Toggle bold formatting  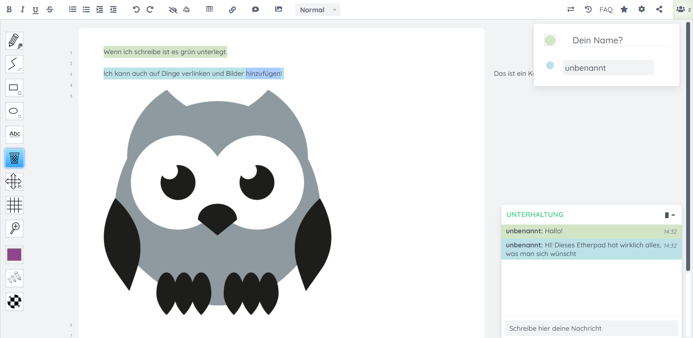9,10
